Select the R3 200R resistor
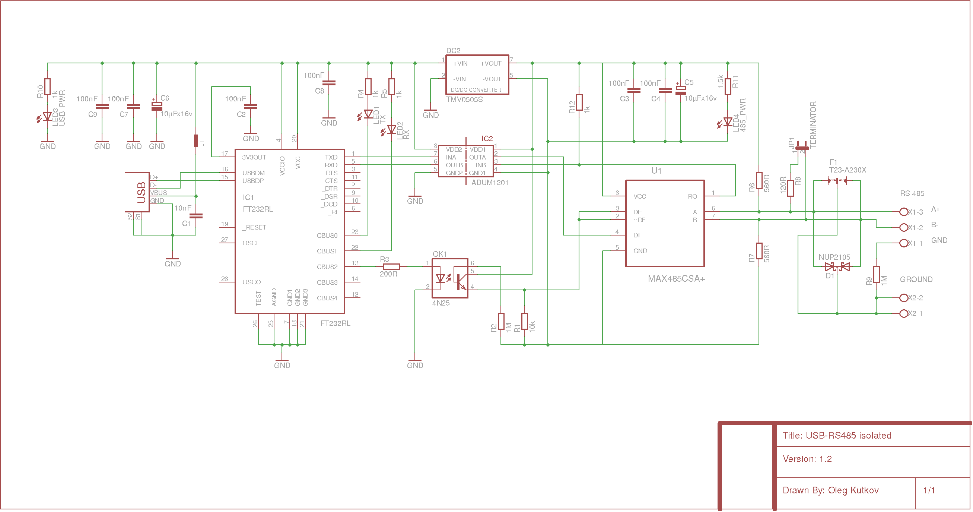 (391, 266)
